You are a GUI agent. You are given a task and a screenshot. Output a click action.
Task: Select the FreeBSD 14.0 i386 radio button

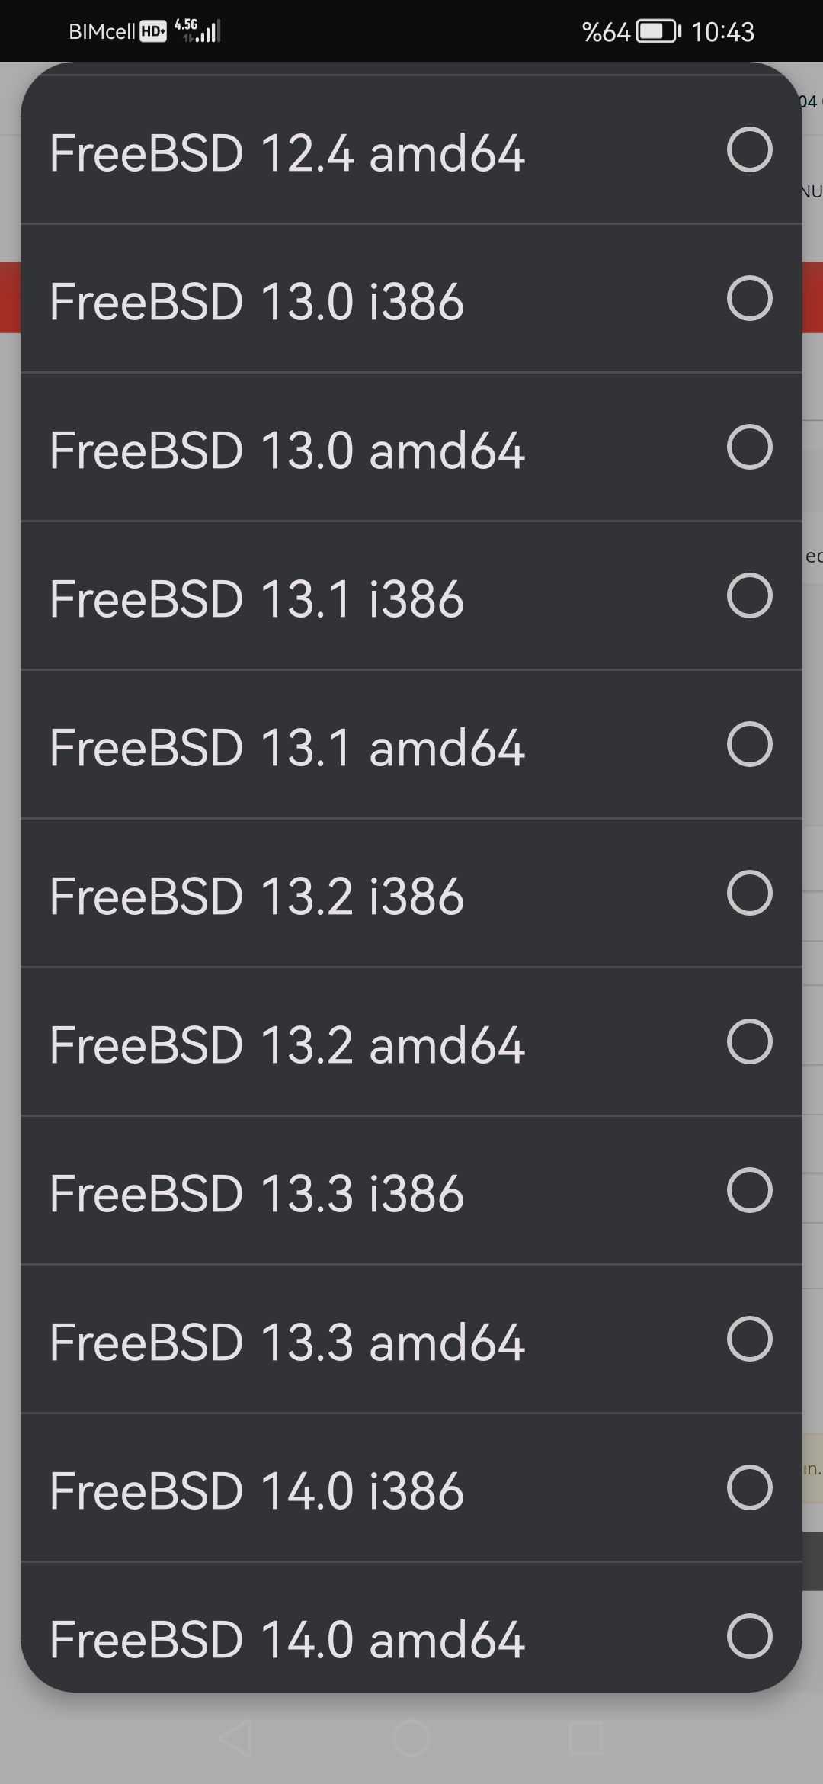(x=749, y=1487)
